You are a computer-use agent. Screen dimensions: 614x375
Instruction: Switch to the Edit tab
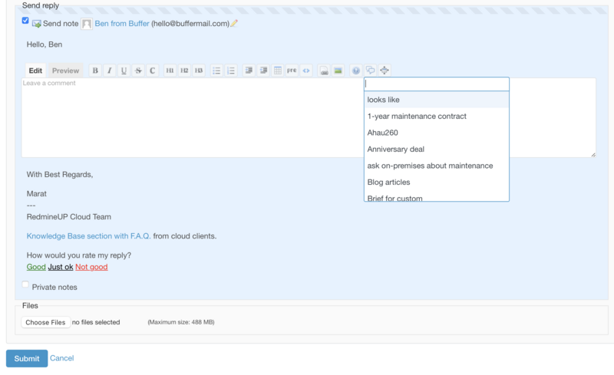click(35, 71)
